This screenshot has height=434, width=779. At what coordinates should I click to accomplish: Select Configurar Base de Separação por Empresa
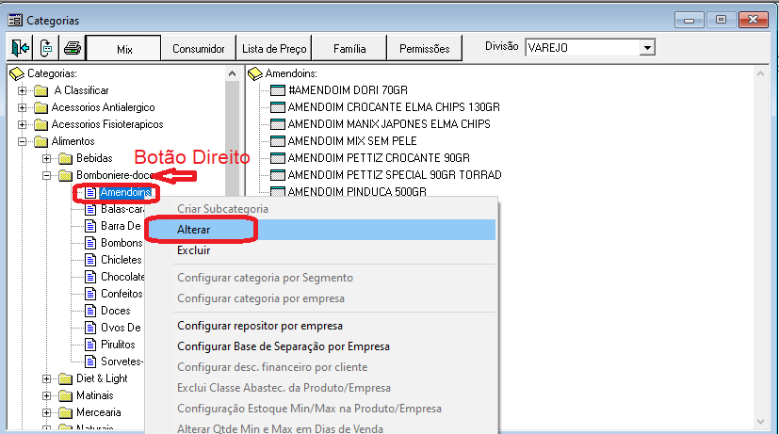click(321, 346)
